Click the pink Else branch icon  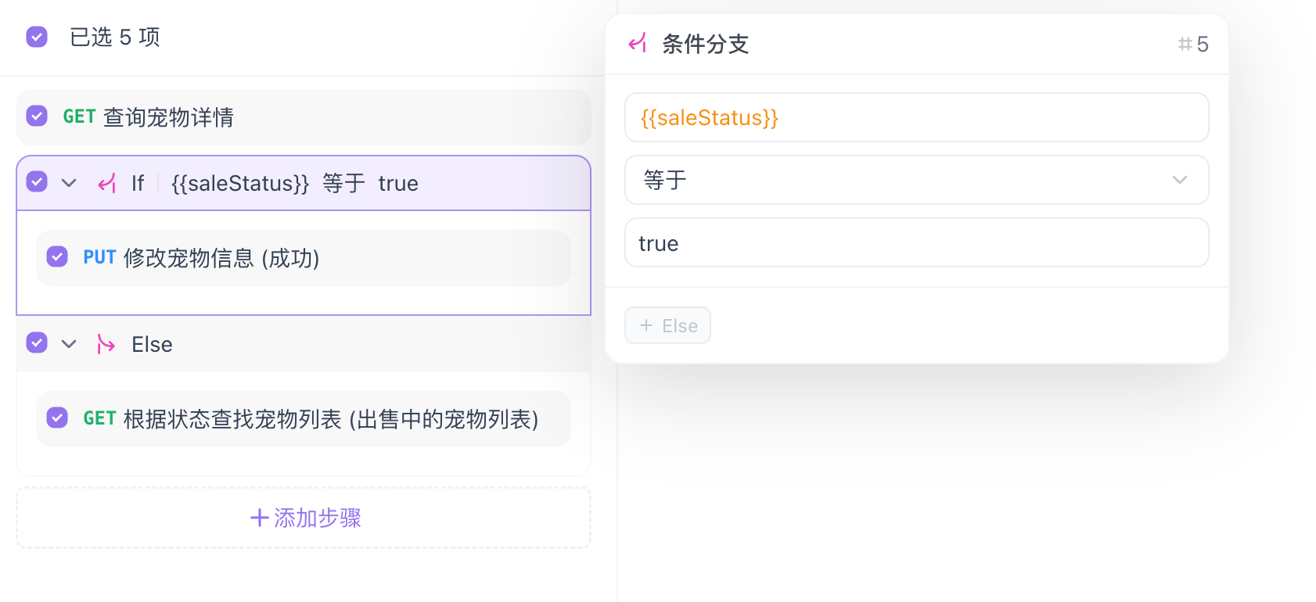coord(106,344)
